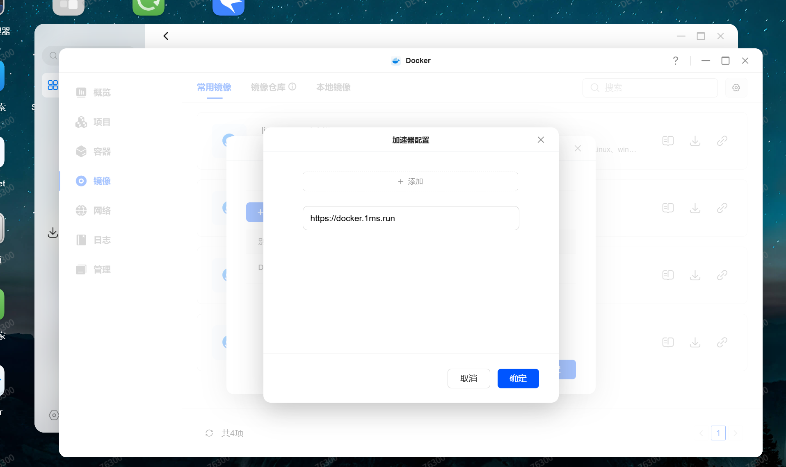The width and height of the screenshot is (786, 467).
Task: Click the 添加 button to add accelerator
Action: [410, 181]
